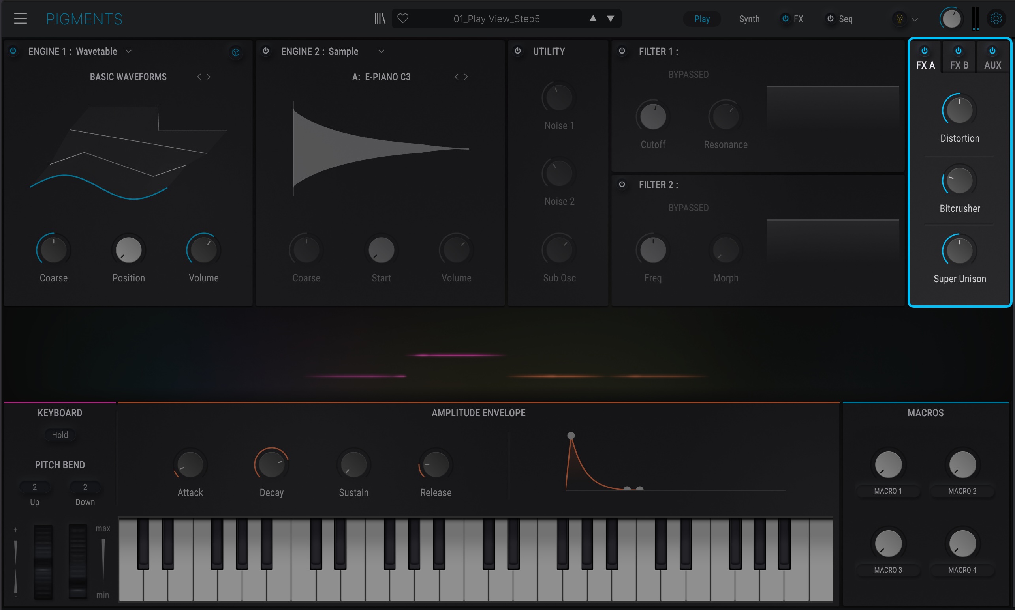Open the hamburger main menu

point(20,19)
